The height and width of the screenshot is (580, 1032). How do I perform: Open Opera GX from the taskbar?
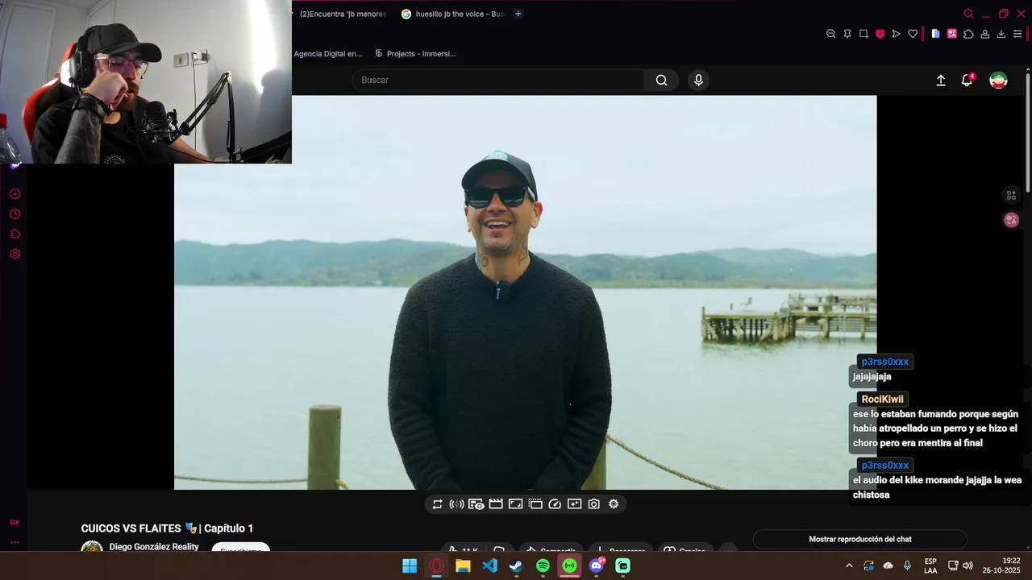[x=436, y=565]
